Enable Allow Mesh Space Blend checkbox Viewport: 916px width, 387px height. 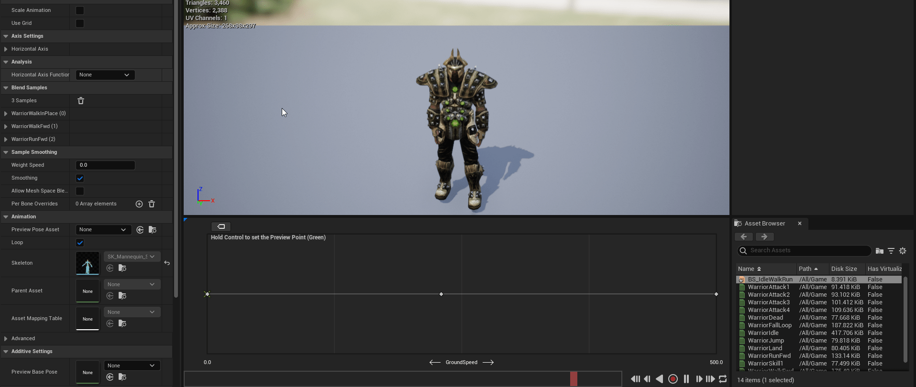click(x=80, y=191)
